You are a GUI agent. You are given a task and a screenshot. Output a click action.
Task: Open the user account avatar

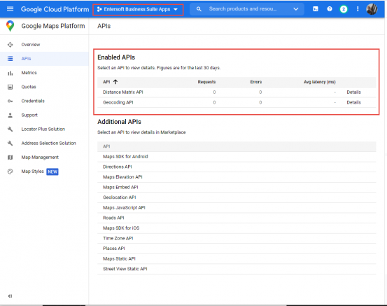point(372,9)
